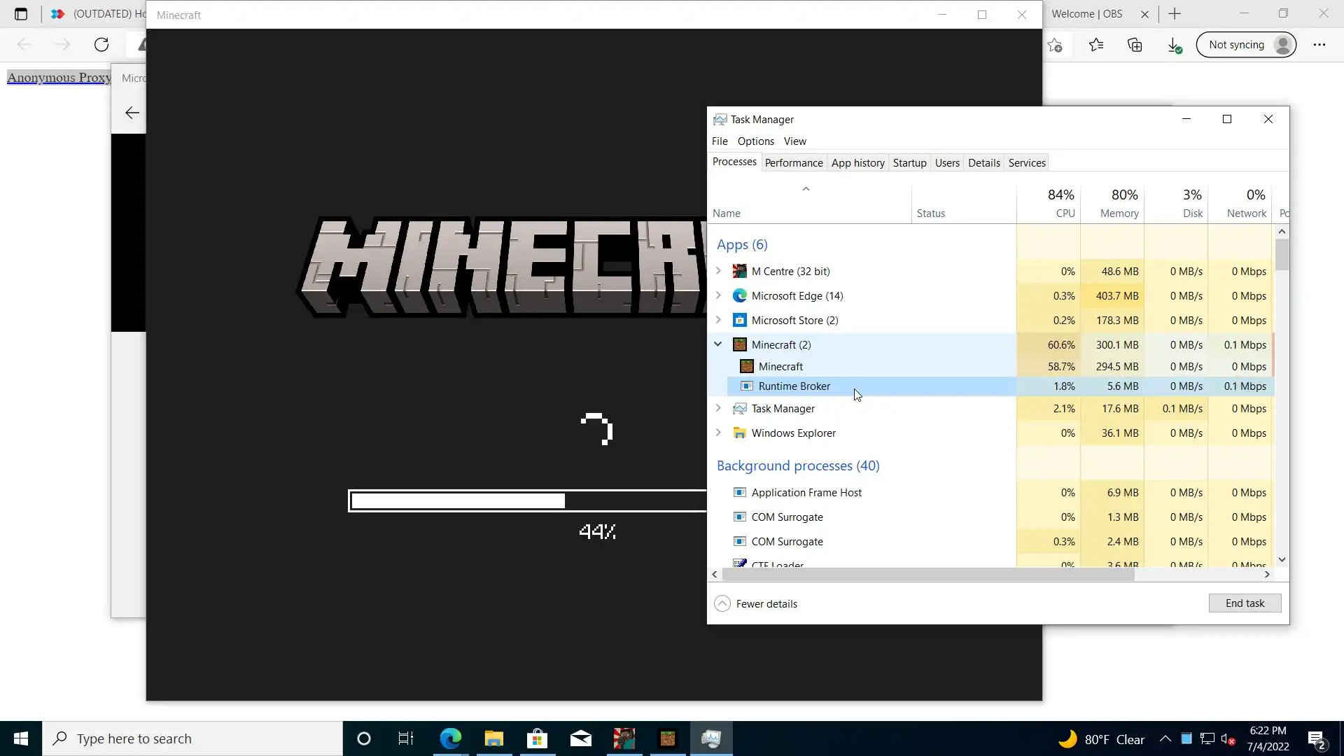The image size is (1344, 756).
Task: Click the Edge favorites star icon
Action: pyautogui.click(x=1095, y=45)
